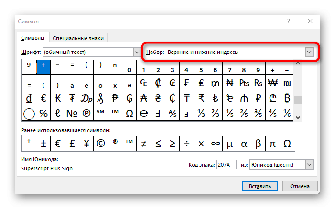Select the French franc sign ₣
The width and height of the screenshot is (335, 209).
tap(186, 83)
